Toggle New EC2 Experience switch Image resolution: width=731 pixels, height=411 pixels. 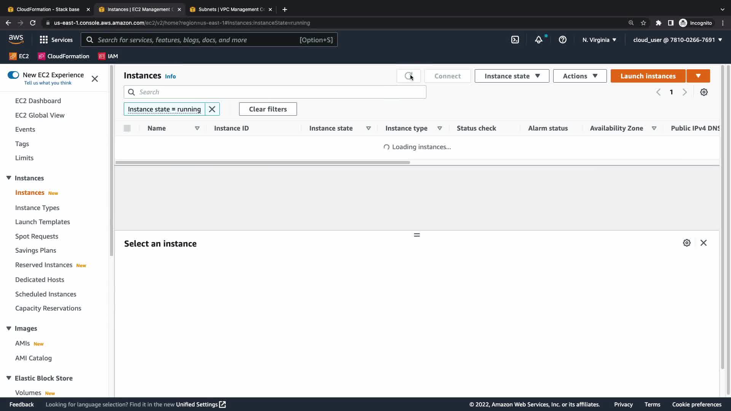point(13,75)
